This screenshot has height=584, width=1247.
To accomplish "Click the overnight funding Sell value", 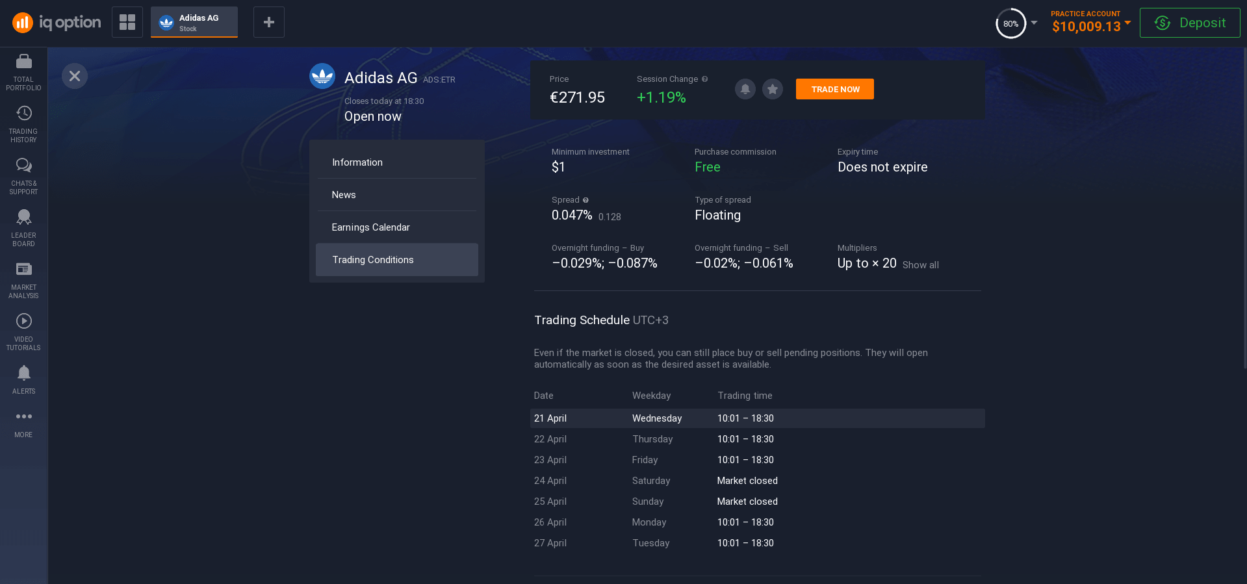I will (744, 263).
